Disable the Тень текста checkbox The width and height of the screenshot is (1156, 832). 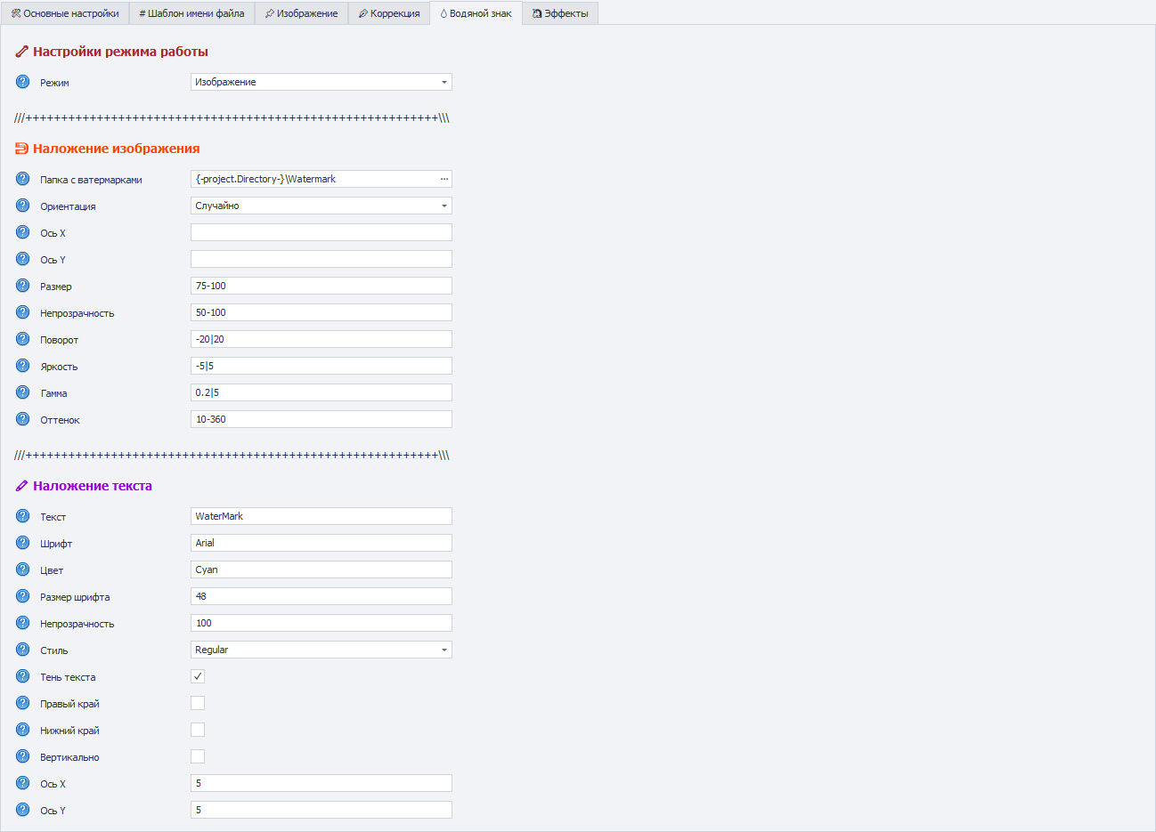(x=198, y=676)
